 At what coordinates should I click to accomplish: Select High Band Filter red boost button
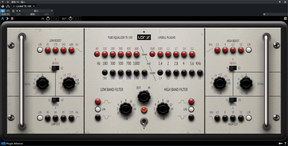[191, 102]
